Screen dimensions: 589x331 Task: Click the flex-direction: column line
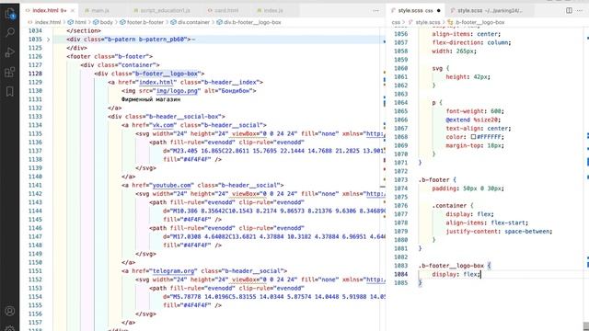471,42
